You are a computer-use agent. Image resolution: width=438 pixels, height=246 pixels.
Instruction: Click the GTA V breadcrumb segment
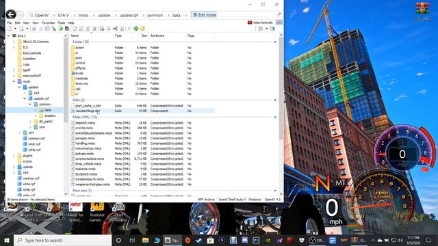(x=64, y=15)
